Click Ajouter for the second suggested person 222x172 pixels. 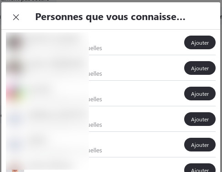[200, 68]
